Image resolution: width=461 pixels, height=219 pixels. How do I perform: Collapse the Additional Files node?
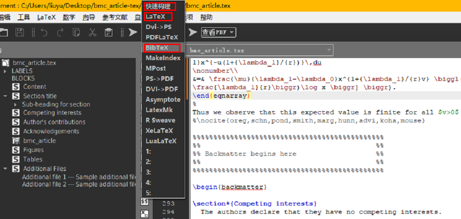(5, 169)
